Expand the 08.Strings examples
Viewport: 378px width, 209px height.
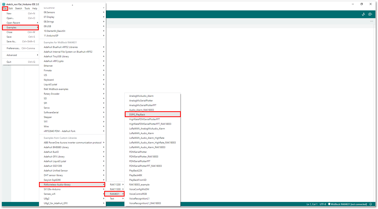pyautogui.click(x=73, y=22)
